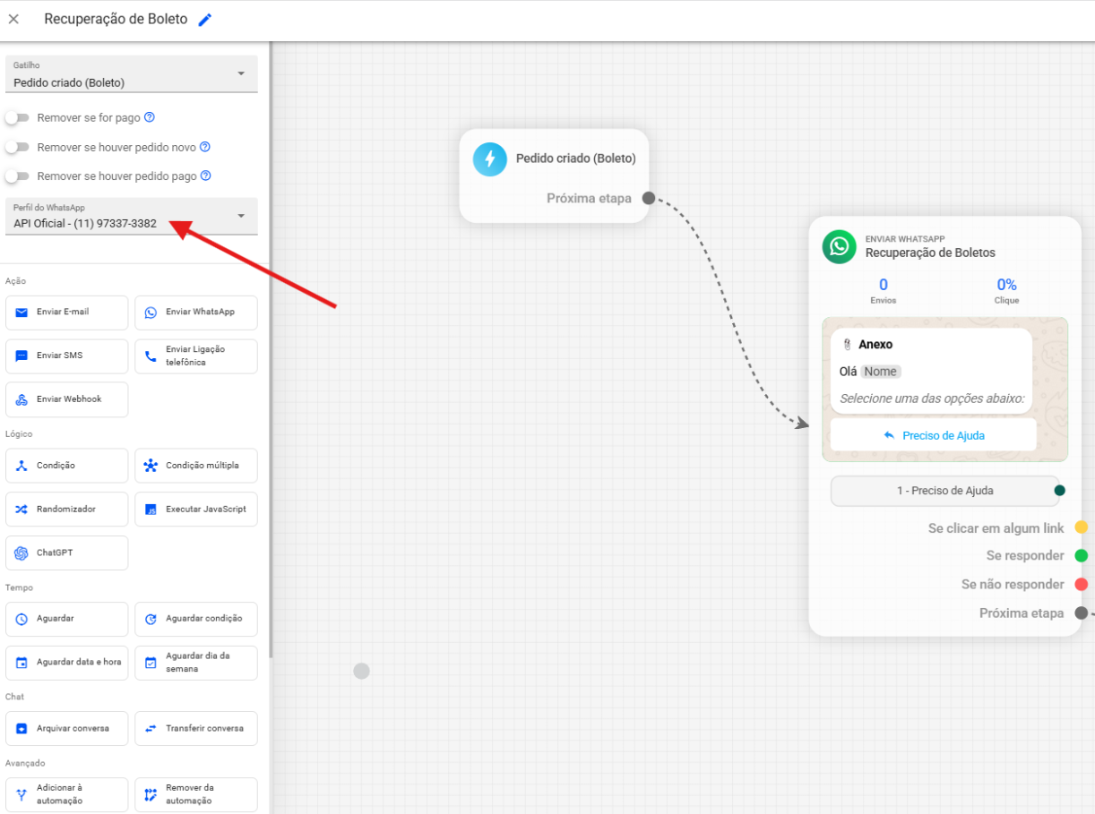Select the 1 - Preciso de Ajuda option
This screenshot has height=814, width=1095.
pyautogui.click(x=944, y=491)
